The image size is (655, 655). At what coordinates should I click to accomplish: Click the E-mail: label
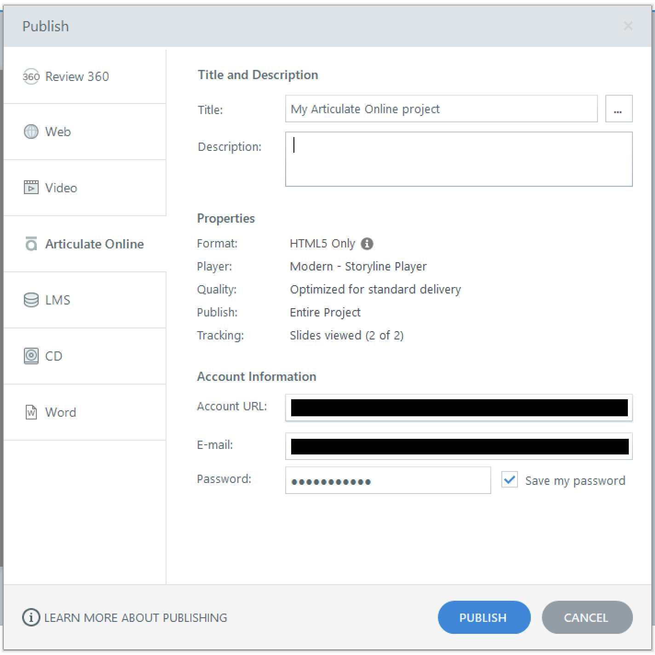click(215, 445)
